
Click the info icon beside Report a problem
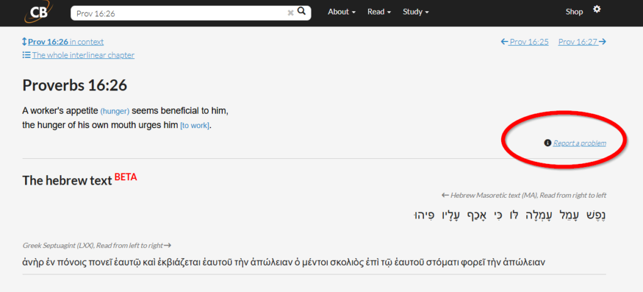(x=548, y=143)
